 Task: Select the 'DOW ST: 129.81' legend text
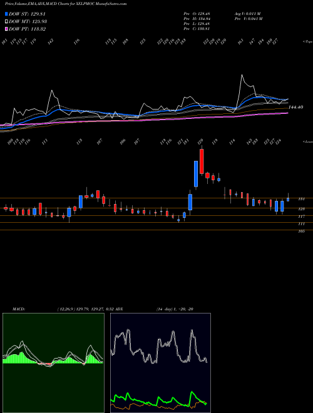point(27,14)
